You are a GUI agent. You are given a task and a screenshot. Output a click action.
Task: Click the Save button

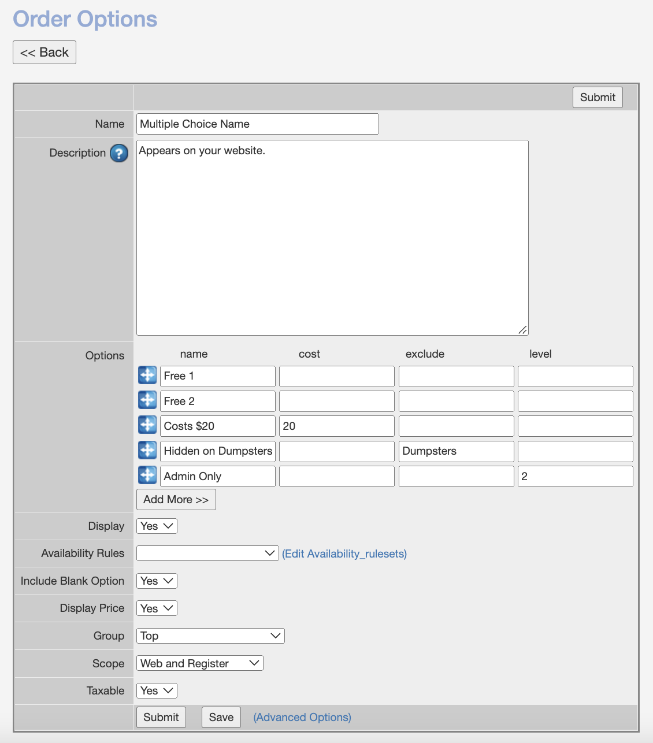click(221, 717)
